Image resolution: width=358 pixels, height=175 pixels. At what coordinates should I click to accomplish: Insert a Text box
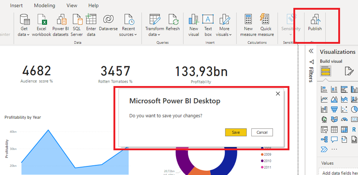tap(208, 25)
